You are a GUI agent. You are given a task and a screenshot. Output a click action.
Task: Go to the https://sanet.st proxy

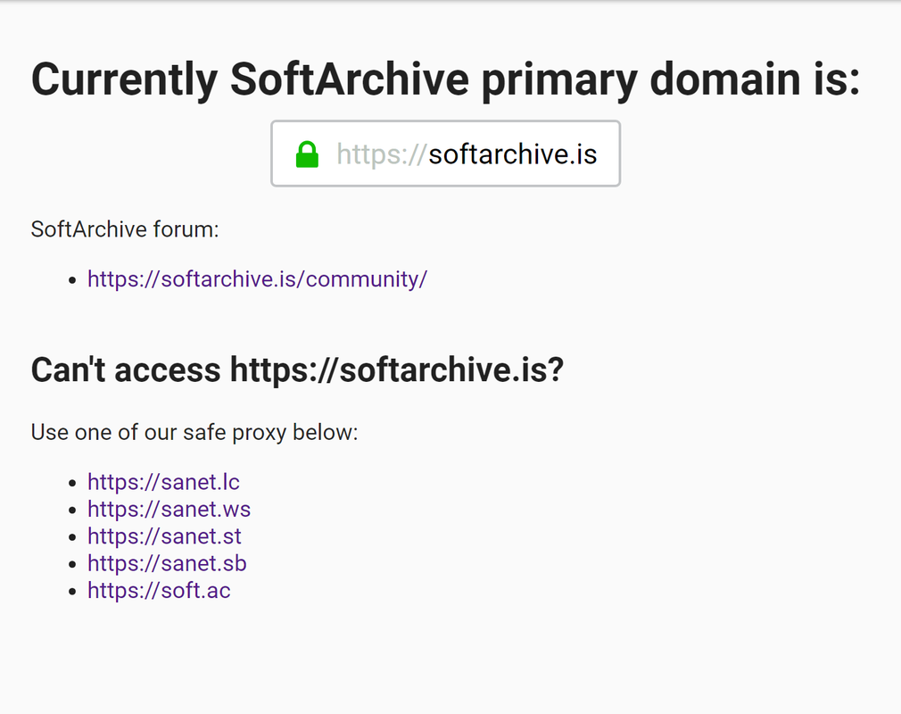click(164, 536)
